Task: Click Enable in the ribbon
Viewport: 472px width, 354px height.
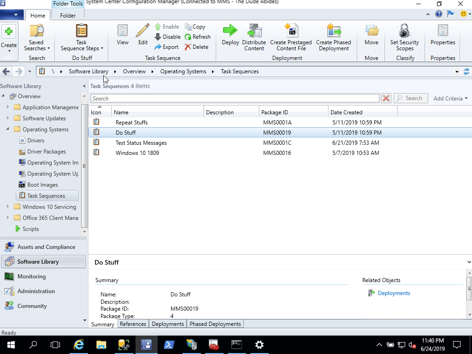Action: [167, 27]
